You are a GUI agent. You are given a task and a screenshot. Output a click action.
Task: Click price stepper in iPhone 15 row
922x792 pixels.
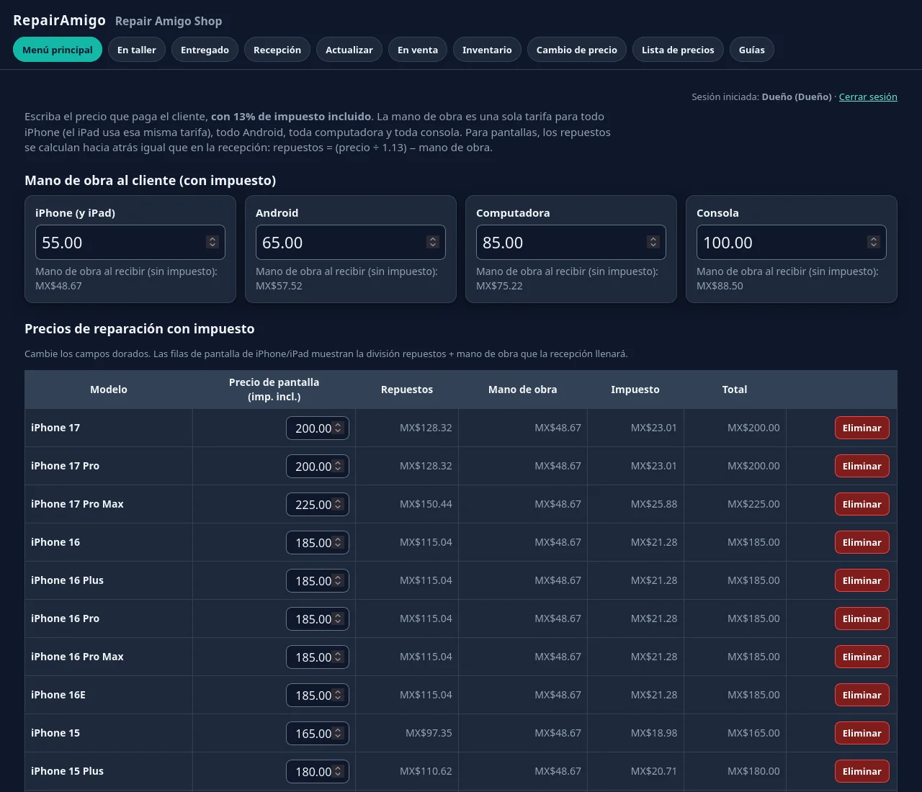point(338,733)
